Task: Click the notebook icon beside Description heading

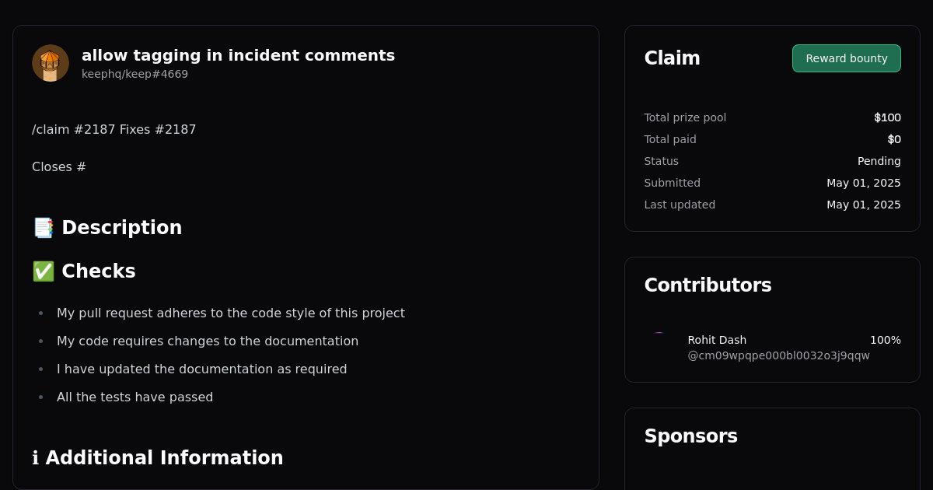Action: (x=42, y=227)
